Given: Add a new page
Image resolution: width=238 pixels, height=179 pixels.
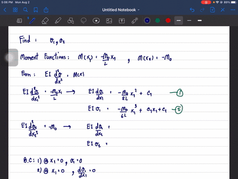Looking at the screenshot, I should point(212,10).
